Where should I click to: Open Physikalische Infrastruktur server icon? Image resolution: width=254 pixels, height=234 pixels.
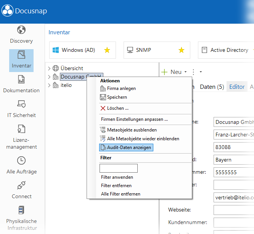(x=21, y=210)
